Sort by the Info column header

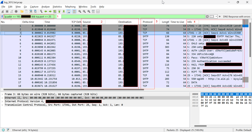pos(215,22)
